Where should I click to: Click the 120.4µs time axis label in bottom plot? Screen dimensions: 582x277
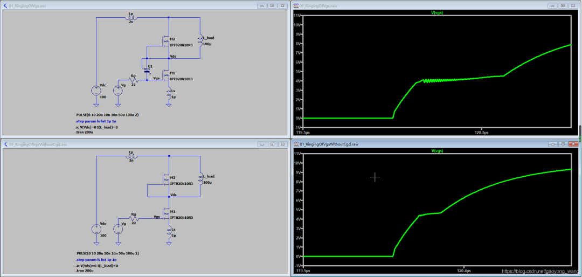click(463, 271)
